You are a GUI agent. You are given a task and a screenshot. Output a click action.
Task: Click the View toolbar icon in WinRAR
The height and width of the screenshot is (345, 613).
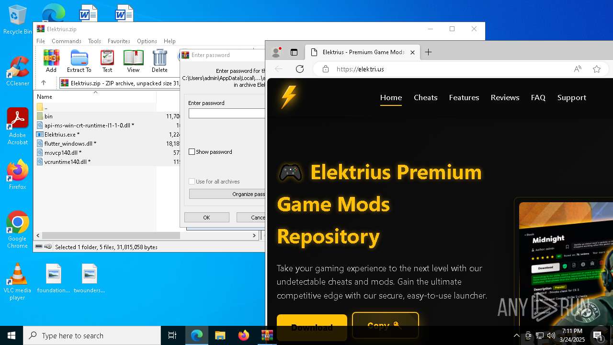pyautogui.click(x=133, y=61)
